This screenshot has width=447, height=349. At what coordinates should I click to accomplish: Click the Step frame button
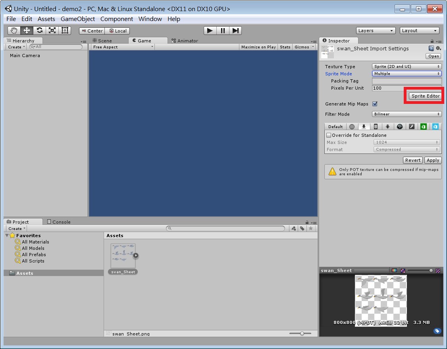pos(235,31)
